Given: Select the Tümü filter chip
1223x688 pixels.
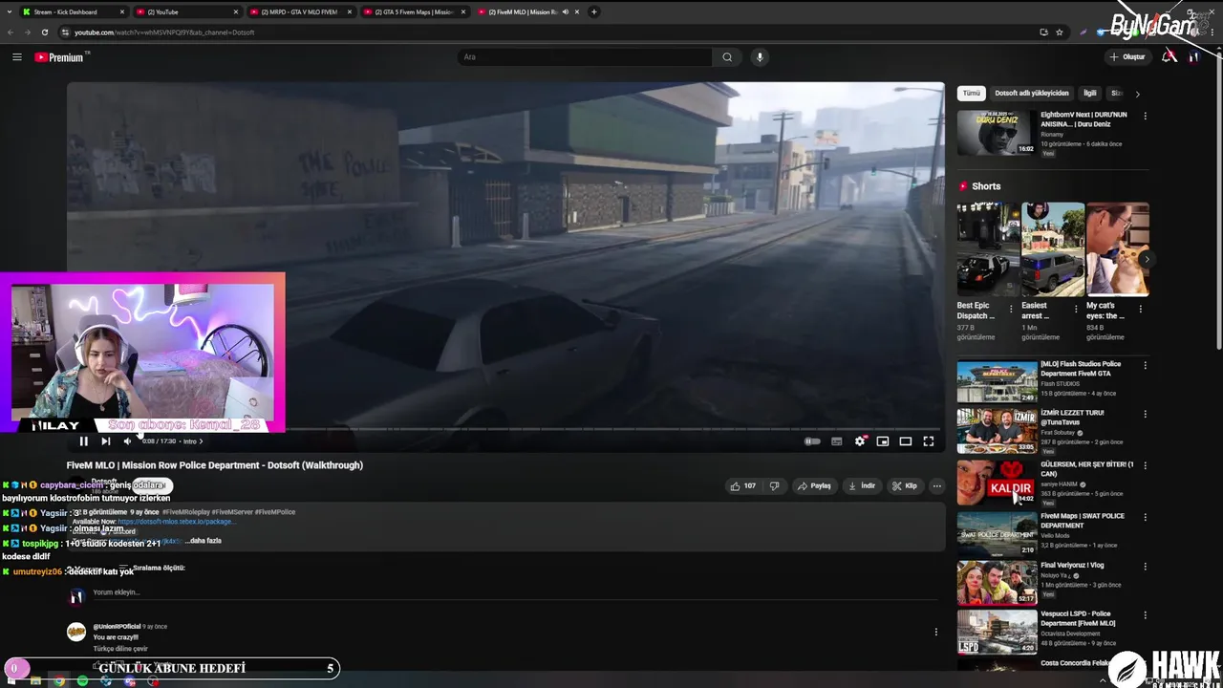Looking at the screenshot, I should pyautogui.click(x=971, y=94).
